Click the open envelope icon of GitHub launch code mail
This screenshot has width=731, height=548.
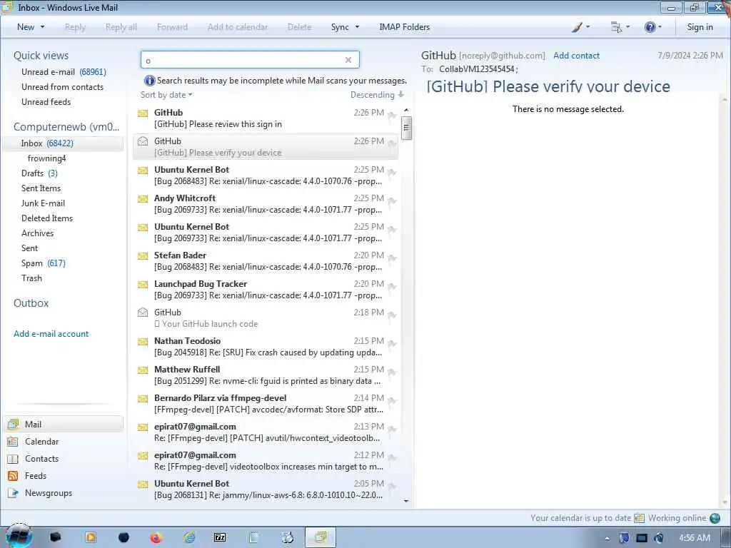[143, 313]
